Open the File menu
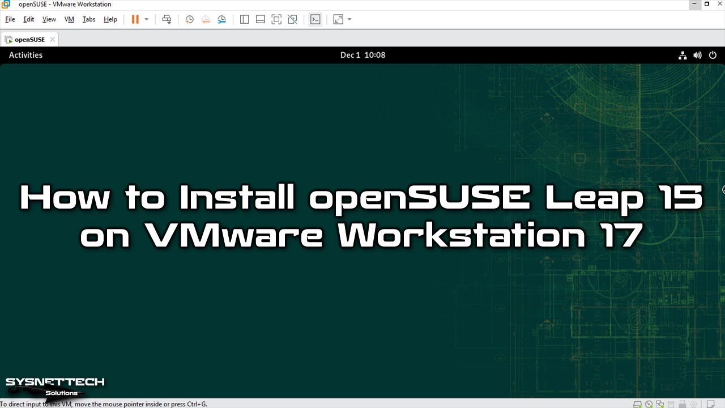Image resolution: width=725 pixels, height=408 pixels. (x=10, y=19)
